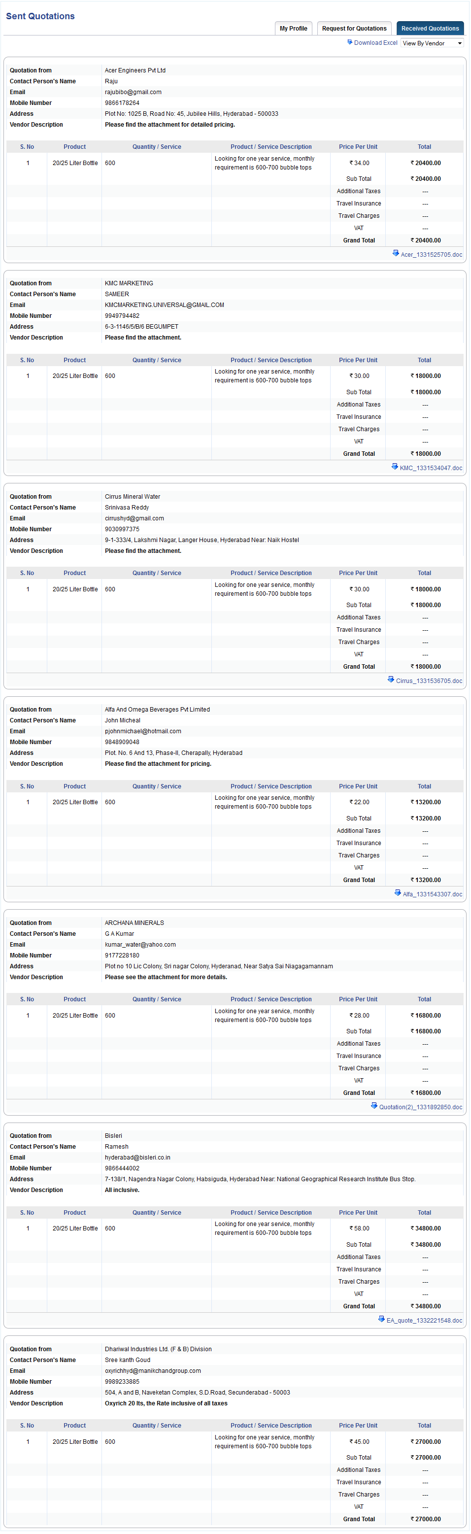Screen dimensions: 471x1534
Task: Click Alfa price per unit ₹ 22.00
Action: click(359, 802)
